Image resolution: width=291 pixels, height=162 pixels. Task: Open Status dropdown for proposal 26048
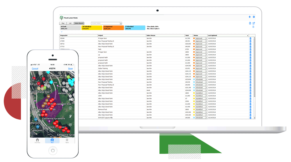pos(201,38)
